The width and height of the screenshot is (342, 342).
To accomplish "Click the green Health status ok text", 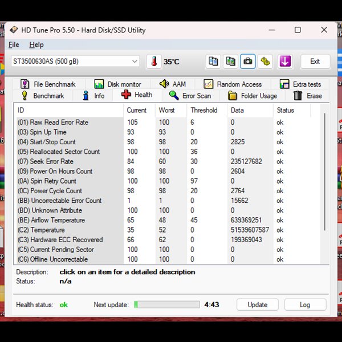I will (x=64, y=305).
